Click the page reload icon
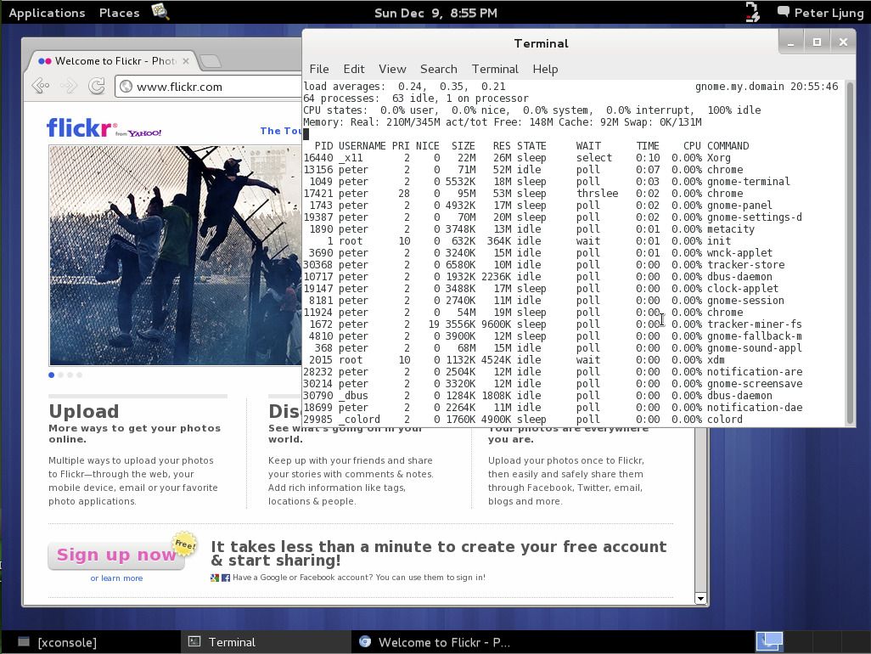 click(x=96, y=85)
